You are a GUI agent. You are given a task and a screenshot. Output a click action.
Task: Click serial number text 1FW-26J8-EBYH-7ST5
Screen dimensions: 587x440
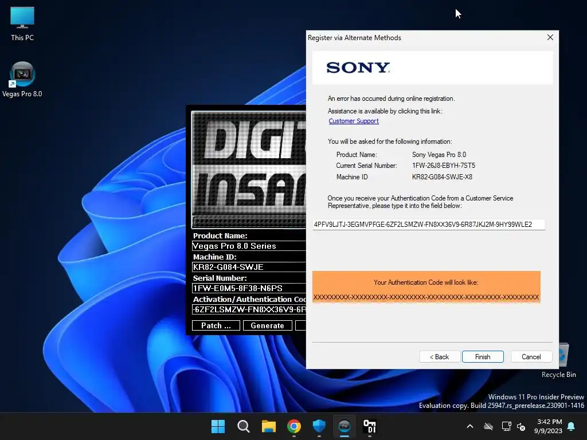[x=444, y=166]
